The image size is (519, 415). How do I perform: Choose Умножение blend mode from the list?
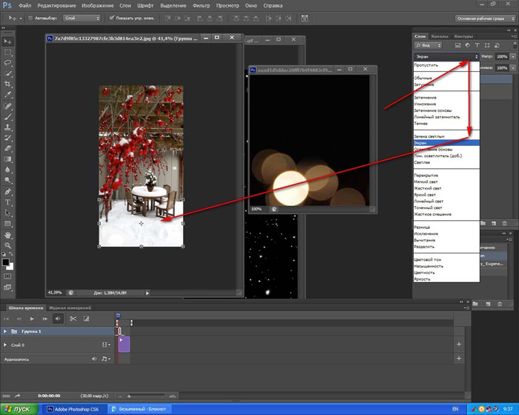click(424, 104)
